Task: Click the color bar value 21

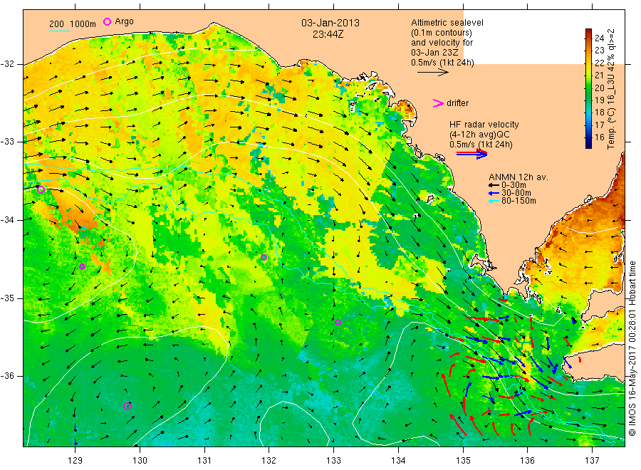Action: click(599, 75)
